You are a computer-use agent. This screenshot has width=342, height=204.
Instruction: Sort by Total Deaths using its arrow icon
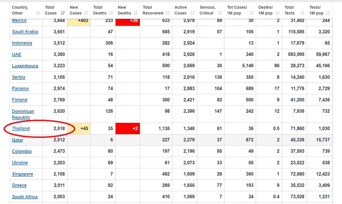tap(111, 13)
